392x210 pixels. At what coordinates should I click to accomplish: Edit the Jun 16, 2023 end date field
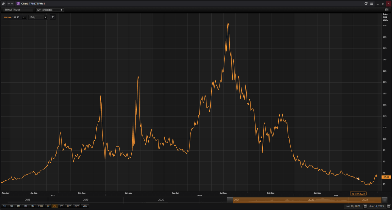click(x=377, y=206)
